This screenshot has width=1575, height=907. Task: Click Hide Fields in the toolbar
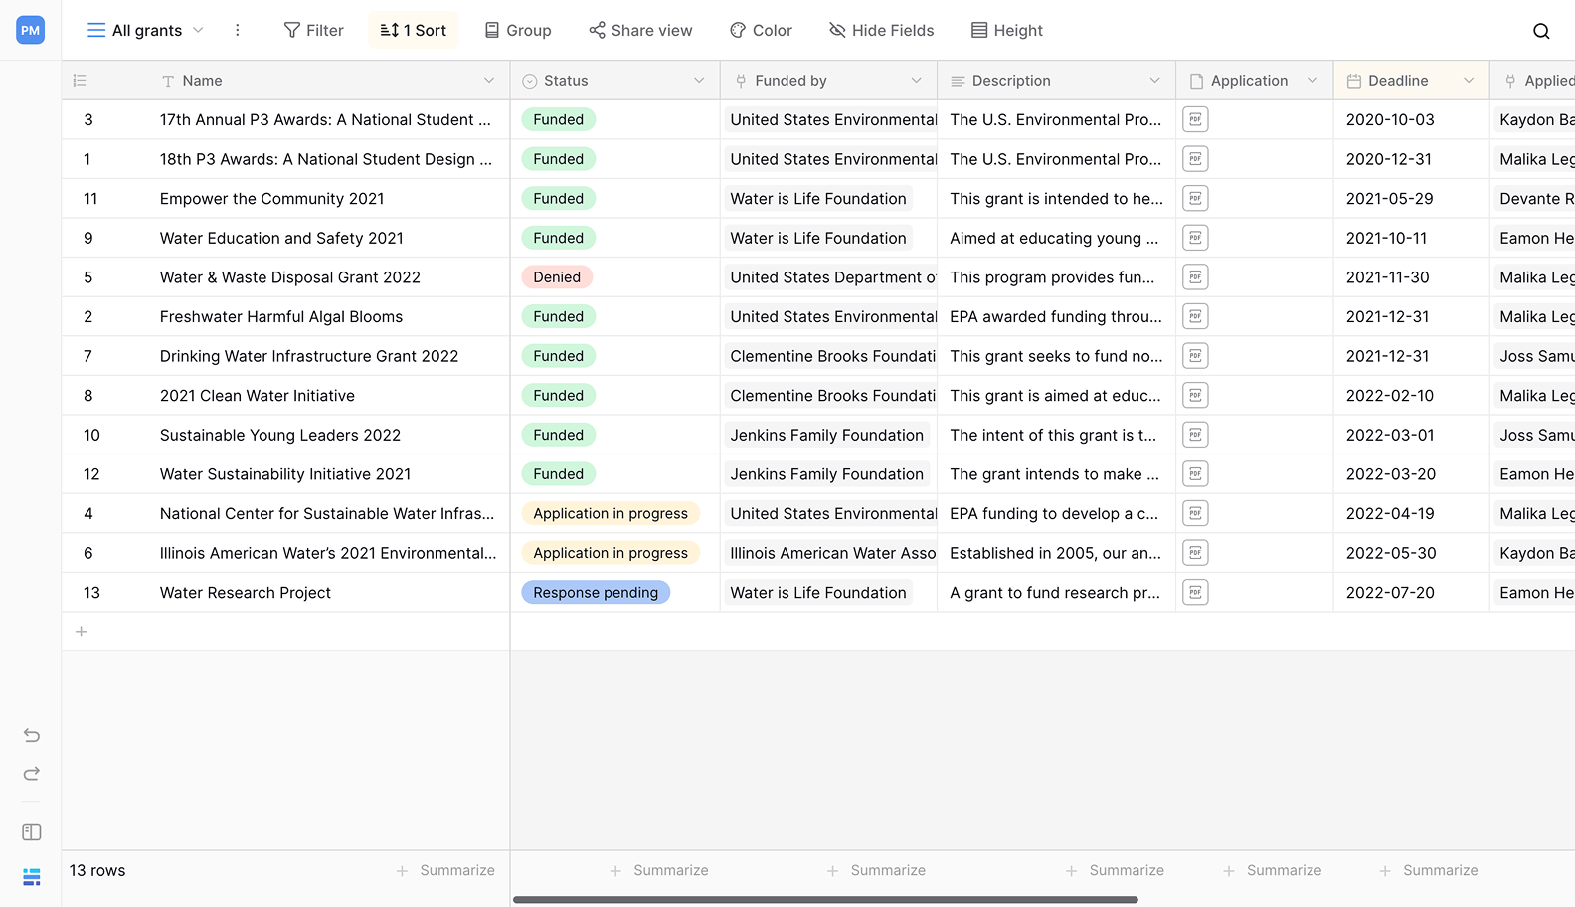[x=882, y=30]
